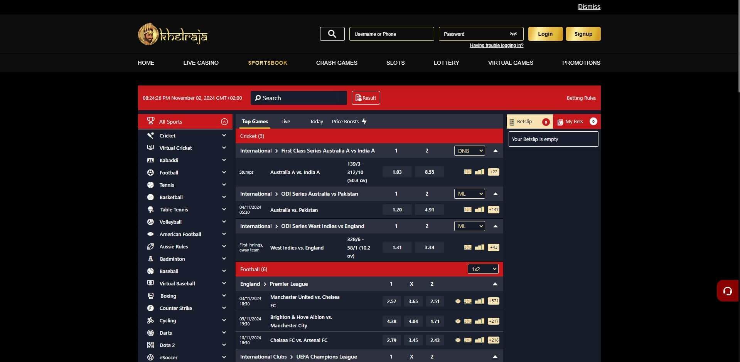Open the DNB market dropdown
Viewport: 740px width, 362px height.
click(x=469, y=151)
